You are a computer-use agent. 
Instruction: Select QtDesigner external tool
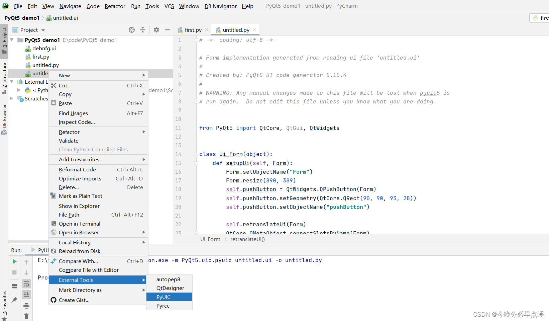click(x=169, y=288)
